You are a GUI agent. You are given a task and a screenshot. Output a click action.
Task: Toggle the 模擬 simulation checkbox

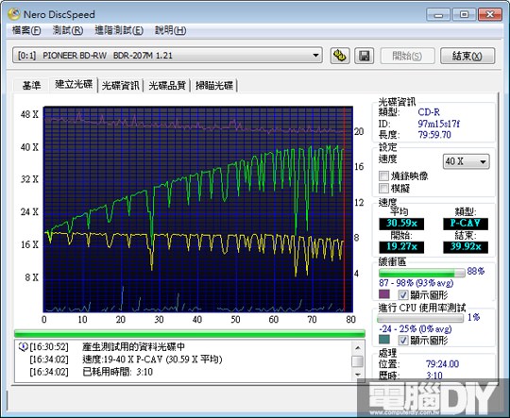(383, 188)
